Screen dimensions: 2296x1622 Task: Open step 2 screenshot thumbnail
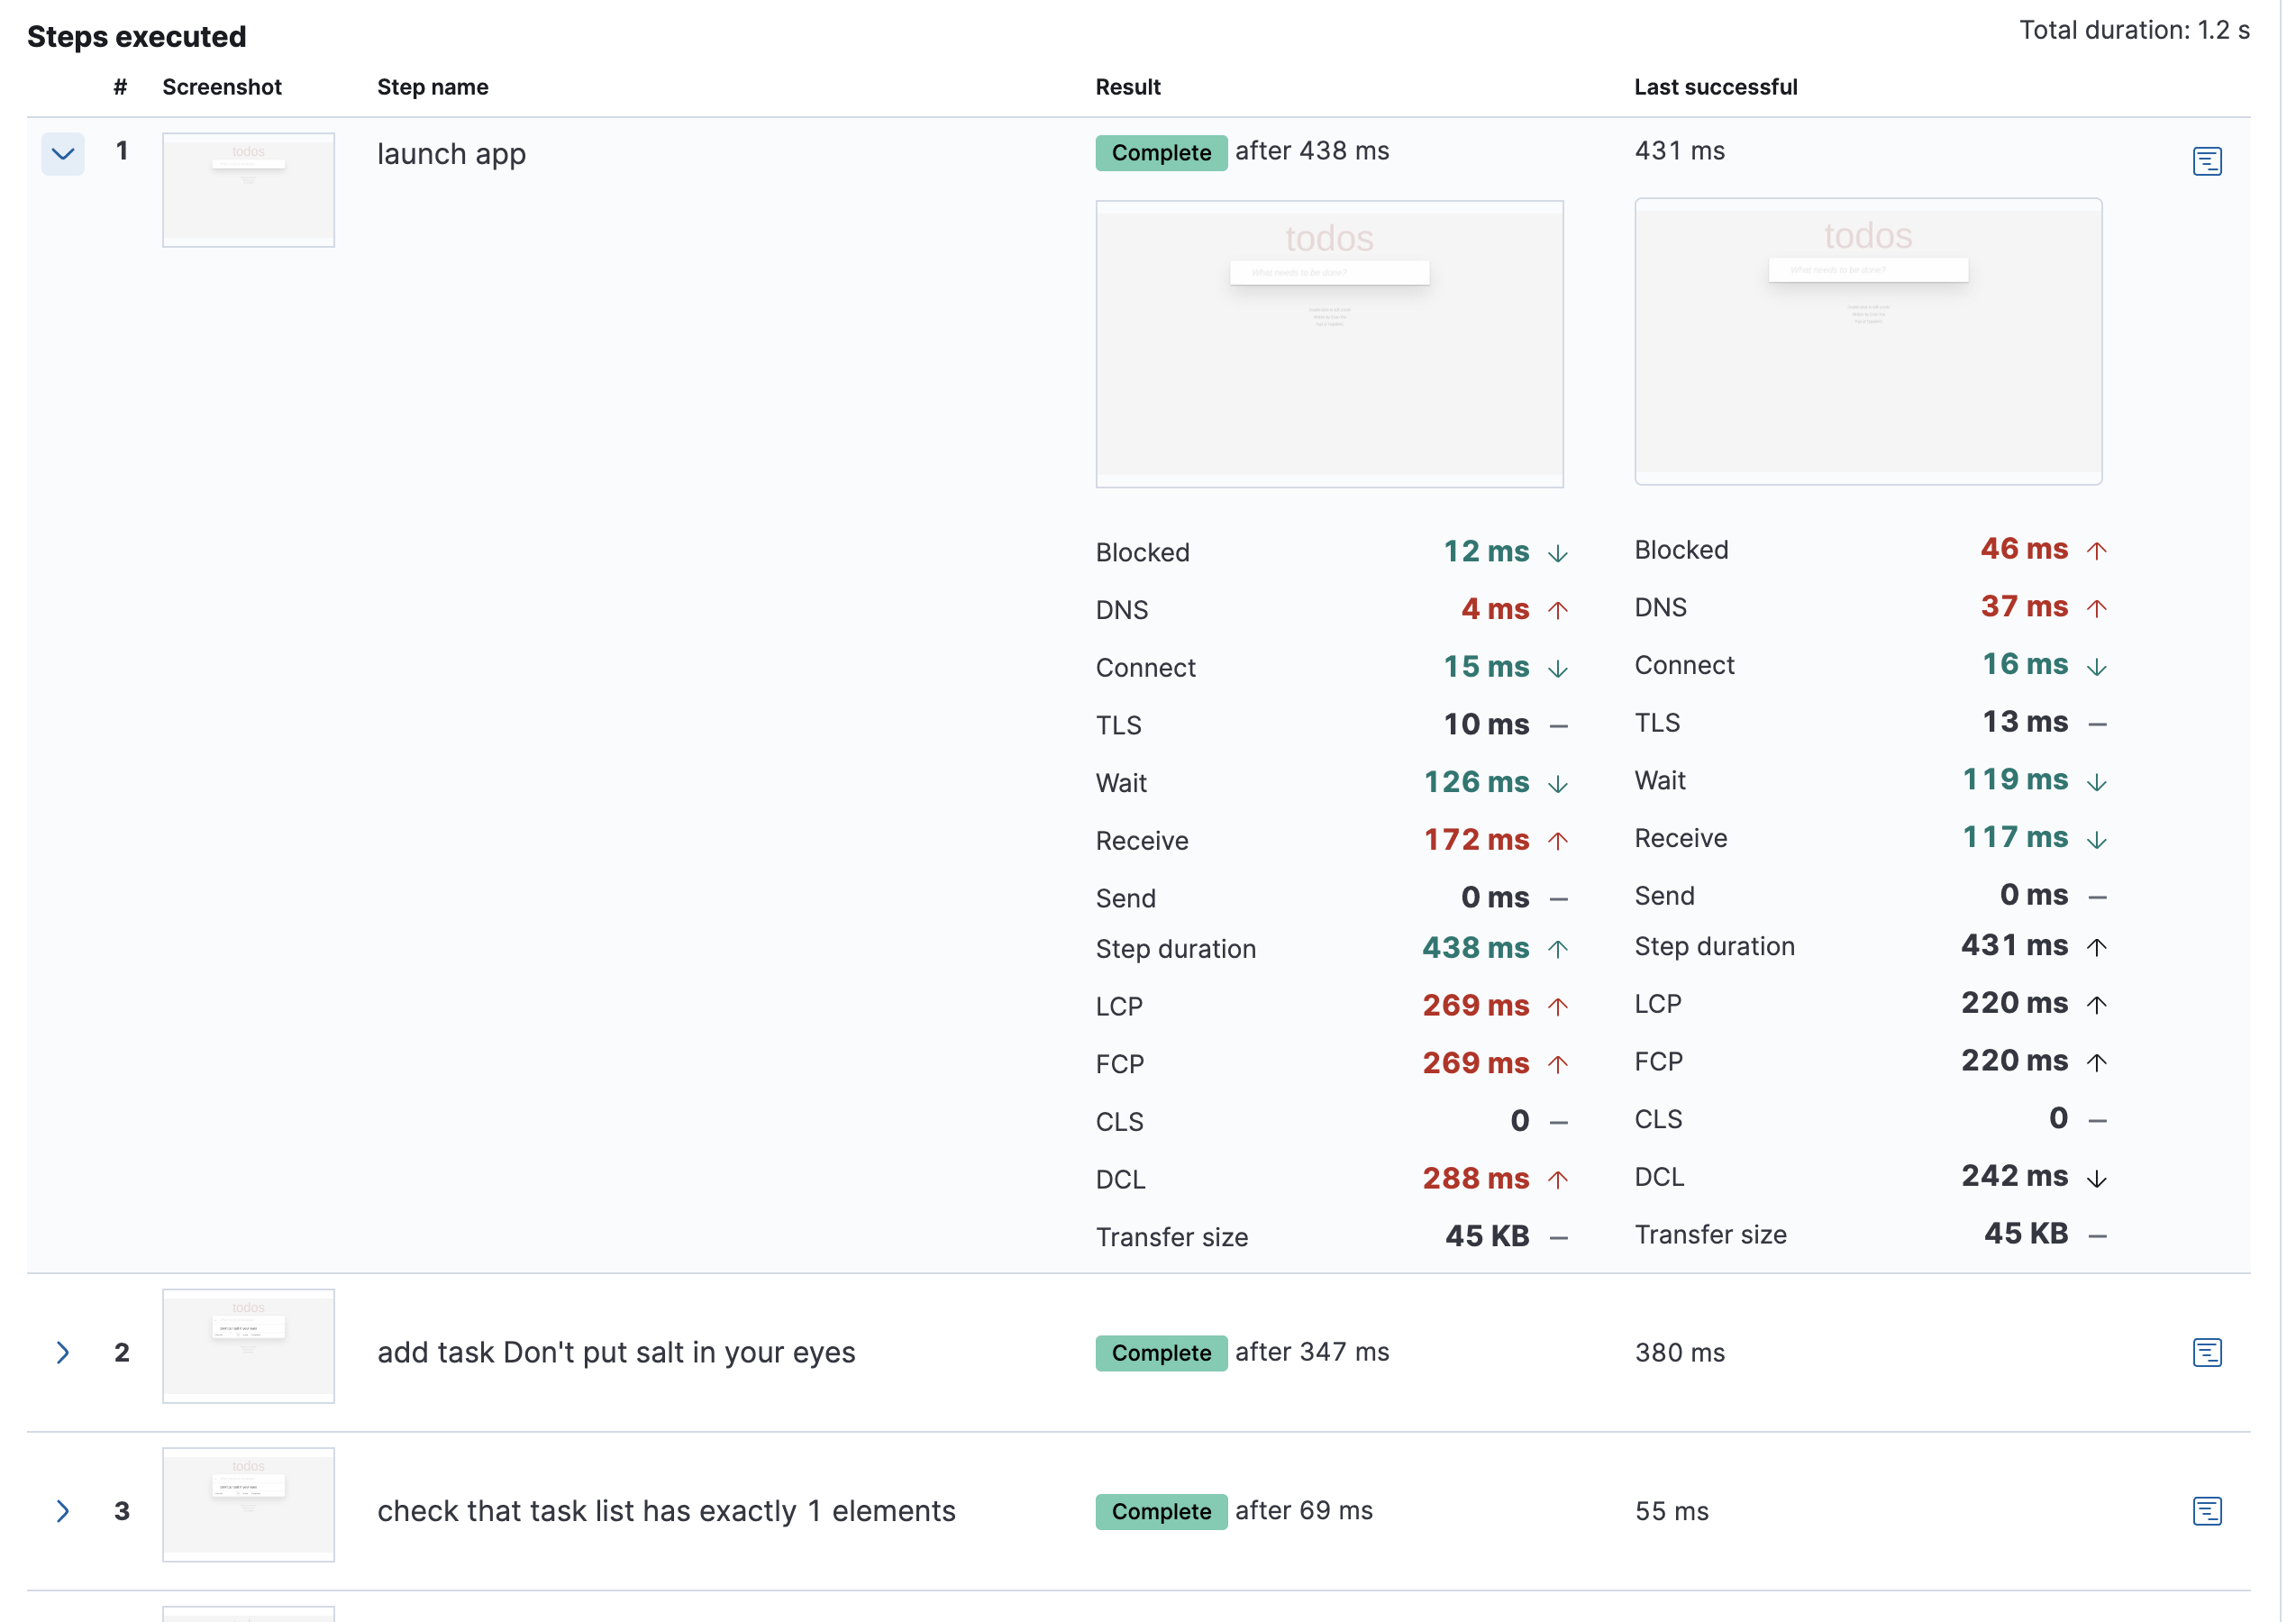pos(248,1346)
